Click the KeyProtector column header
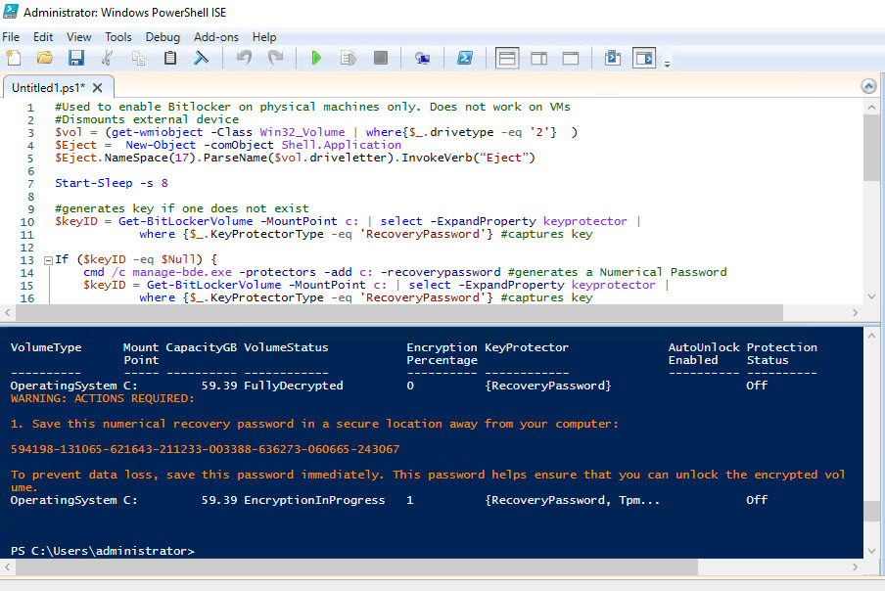Image resolution: width=885 pixels, height=591 pixels. pos(527,347)
